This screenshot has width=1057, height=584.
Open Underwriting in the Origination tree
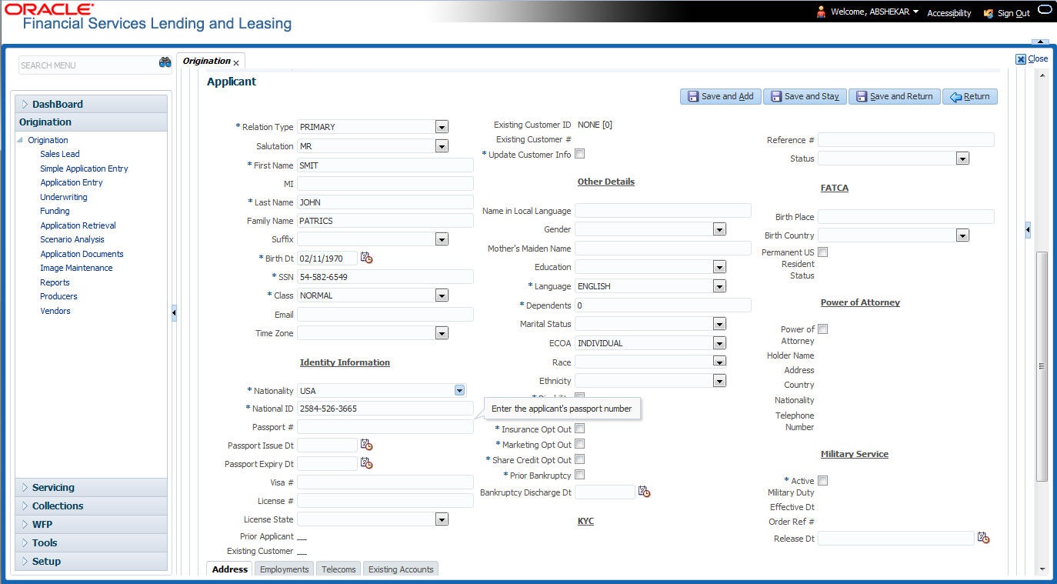(64, 197)
